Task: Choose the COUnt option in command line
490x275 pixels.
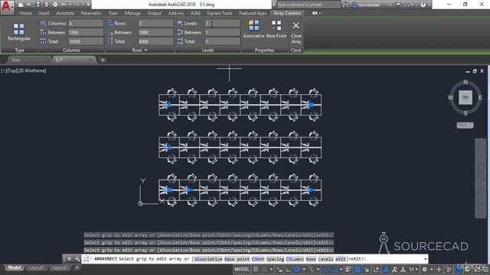Action: click(258, 259)
